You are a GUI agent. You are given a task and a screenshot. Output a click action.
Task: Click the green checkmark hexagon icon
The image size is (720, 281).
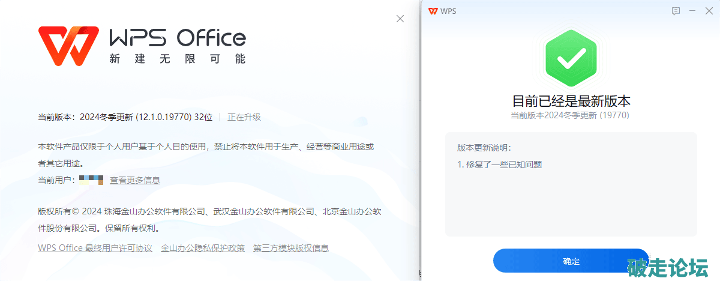tap(571, 59)
